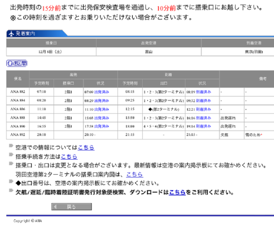
Task: Click 到着済み status at 12:21
Action: 203,109
